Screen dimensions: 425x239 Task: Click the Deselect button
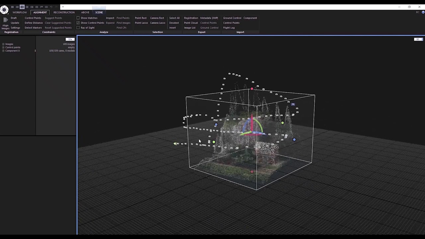174,23
